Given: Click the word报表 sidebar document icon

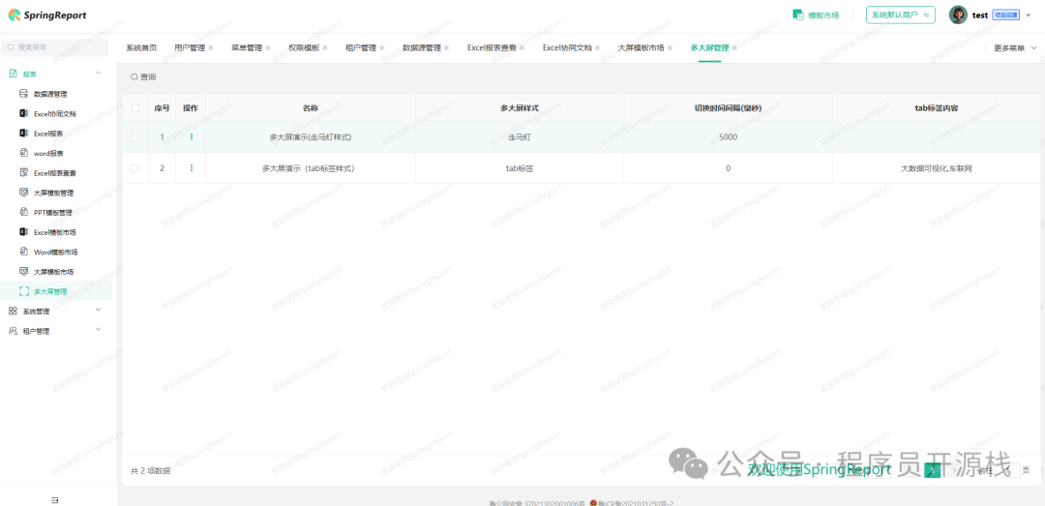Looking at the screenshot, I should (23, 153).
